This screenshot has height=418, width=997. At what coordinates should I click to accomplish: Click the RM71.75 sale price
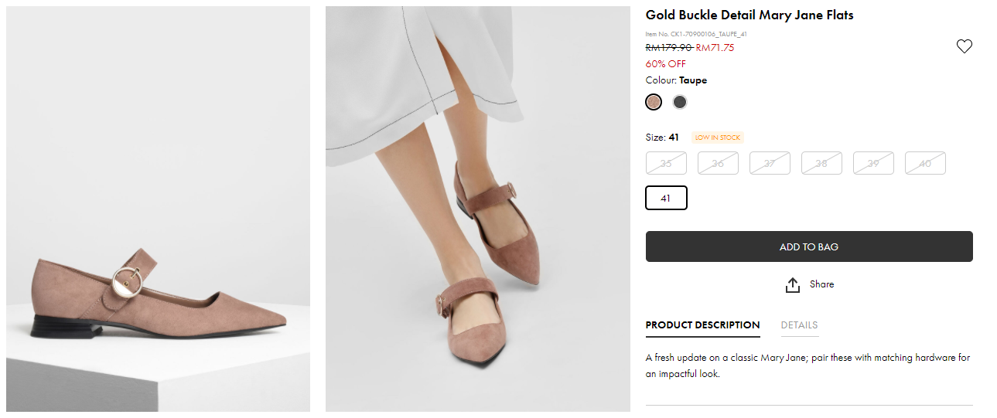[x=715, y=48]
